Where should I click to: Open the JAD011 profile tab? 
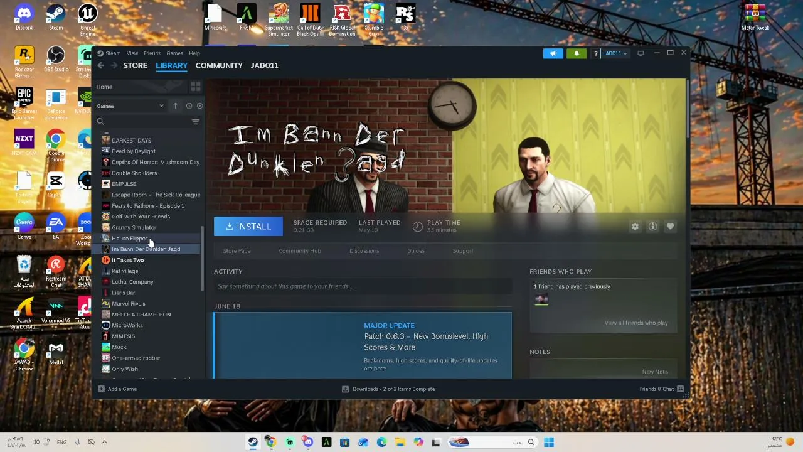[x=264, y=65]
